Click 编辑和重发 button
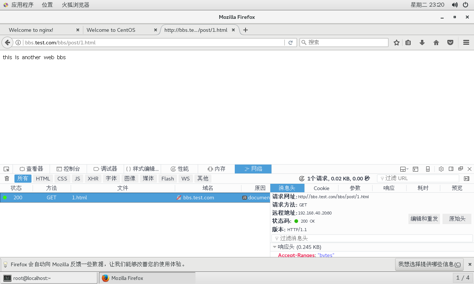Viewport: 474px width, 284px height. (x=424, y=219)
